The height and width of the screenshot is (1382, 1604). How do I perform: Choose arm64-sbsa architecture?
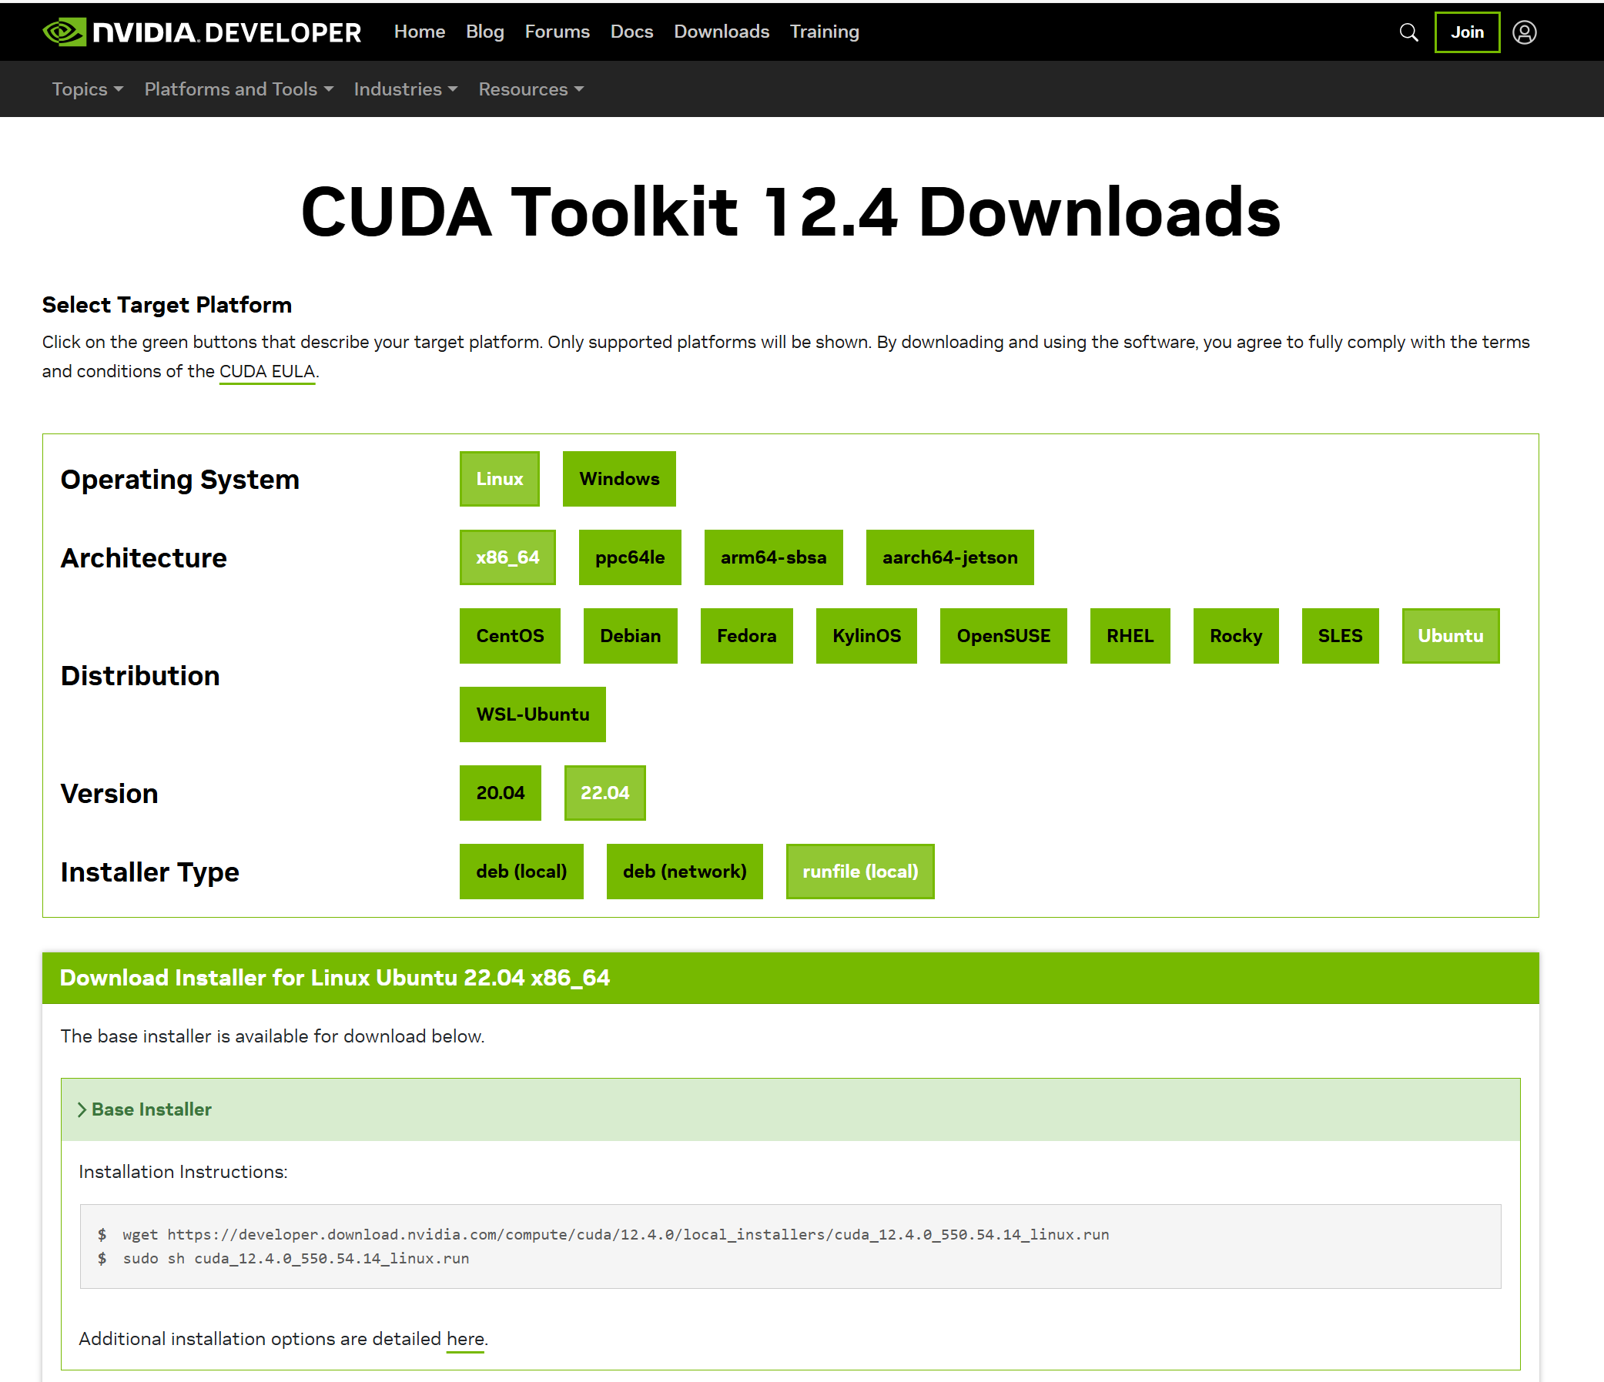tap(772, 557)
